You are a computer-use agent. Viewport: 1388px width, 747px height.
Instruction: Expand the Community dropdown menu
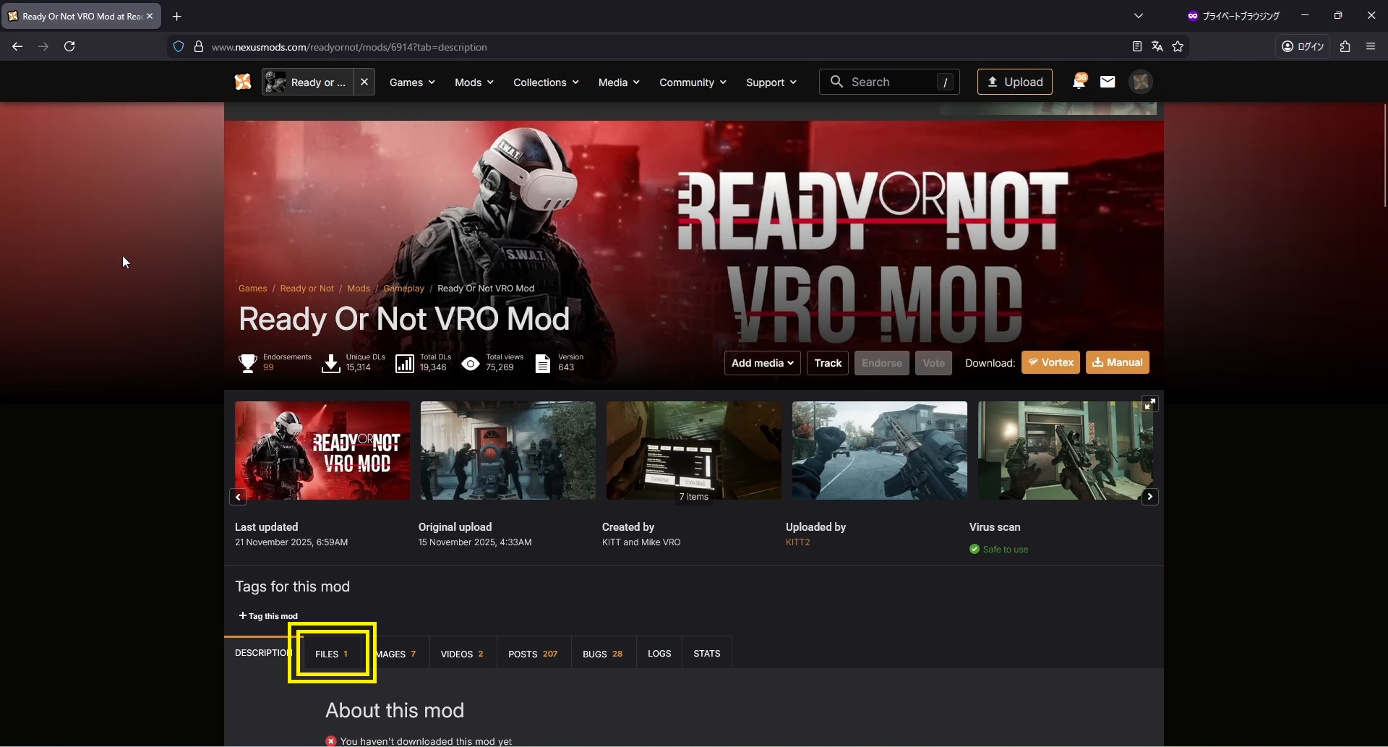pos(692,82)
